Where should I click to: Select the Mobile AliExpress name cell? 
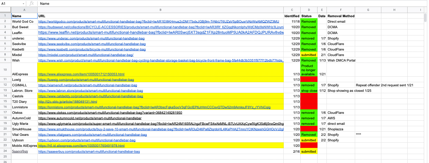pyautogui.click(x=24, y=146)
